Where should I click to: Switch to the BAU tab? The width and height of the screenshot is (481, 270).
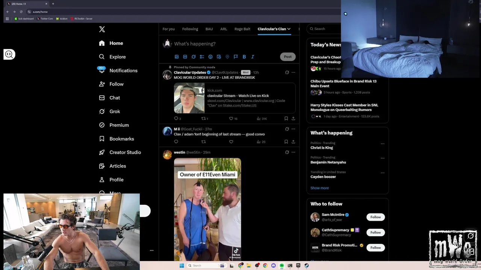pos(209,29)
